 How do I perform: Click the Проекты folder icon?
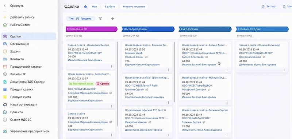(x=5, y=112)
